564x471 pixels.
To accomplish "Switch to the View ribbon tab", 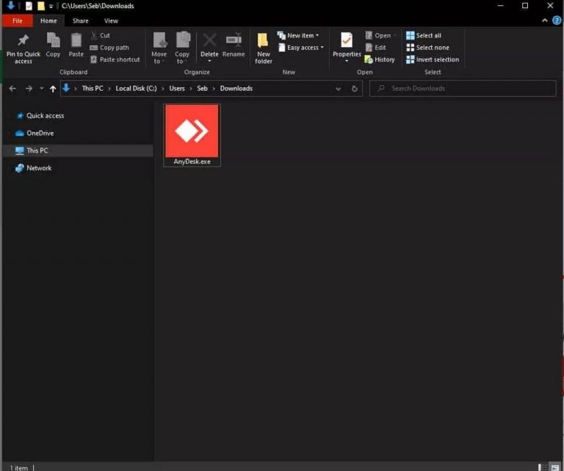I will point(111,21).
